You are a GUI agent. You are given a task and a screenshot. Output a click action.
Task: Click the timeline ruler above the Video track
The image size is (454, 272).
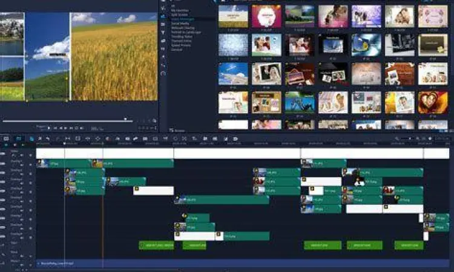tap(243, 144)
